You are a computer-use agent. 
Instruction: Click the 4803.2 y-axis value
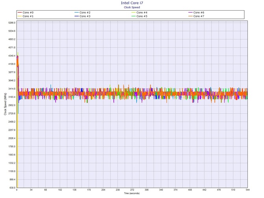pos(12,39)
